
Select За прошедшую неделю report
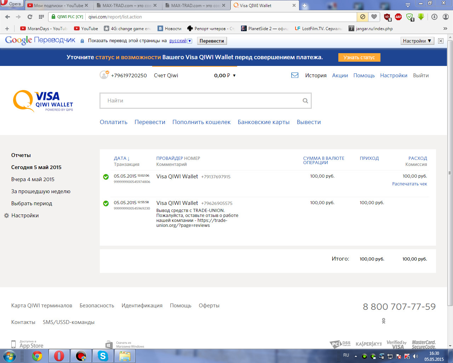(x=41, y=191)
